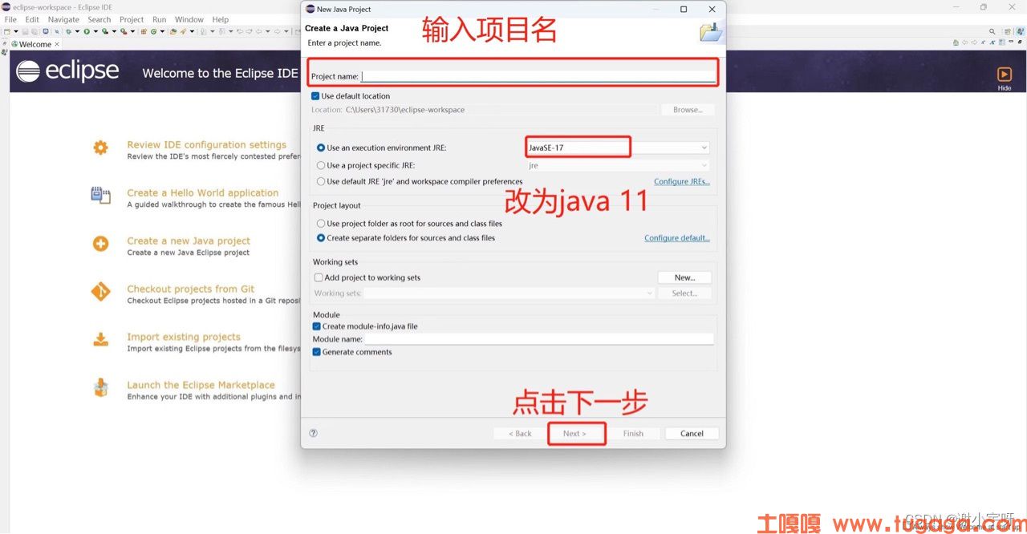Click the Java perspective icon
The width and height of the screenshot is (1027, 534).
click(x=1021, y=31)
